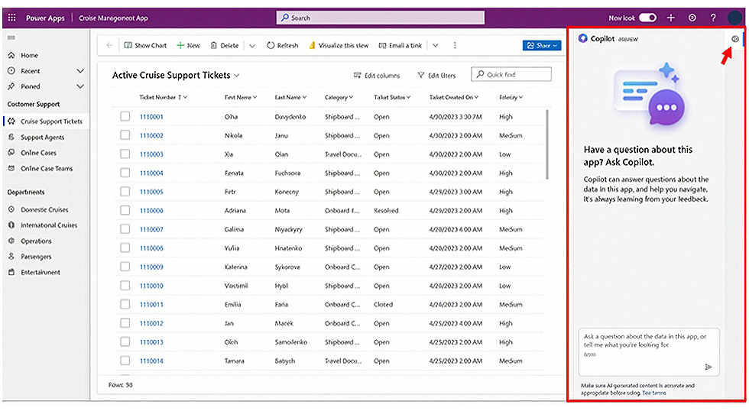Check the box for ticket 1110001
The image size is (749, 411).
(x=125, y=117)
